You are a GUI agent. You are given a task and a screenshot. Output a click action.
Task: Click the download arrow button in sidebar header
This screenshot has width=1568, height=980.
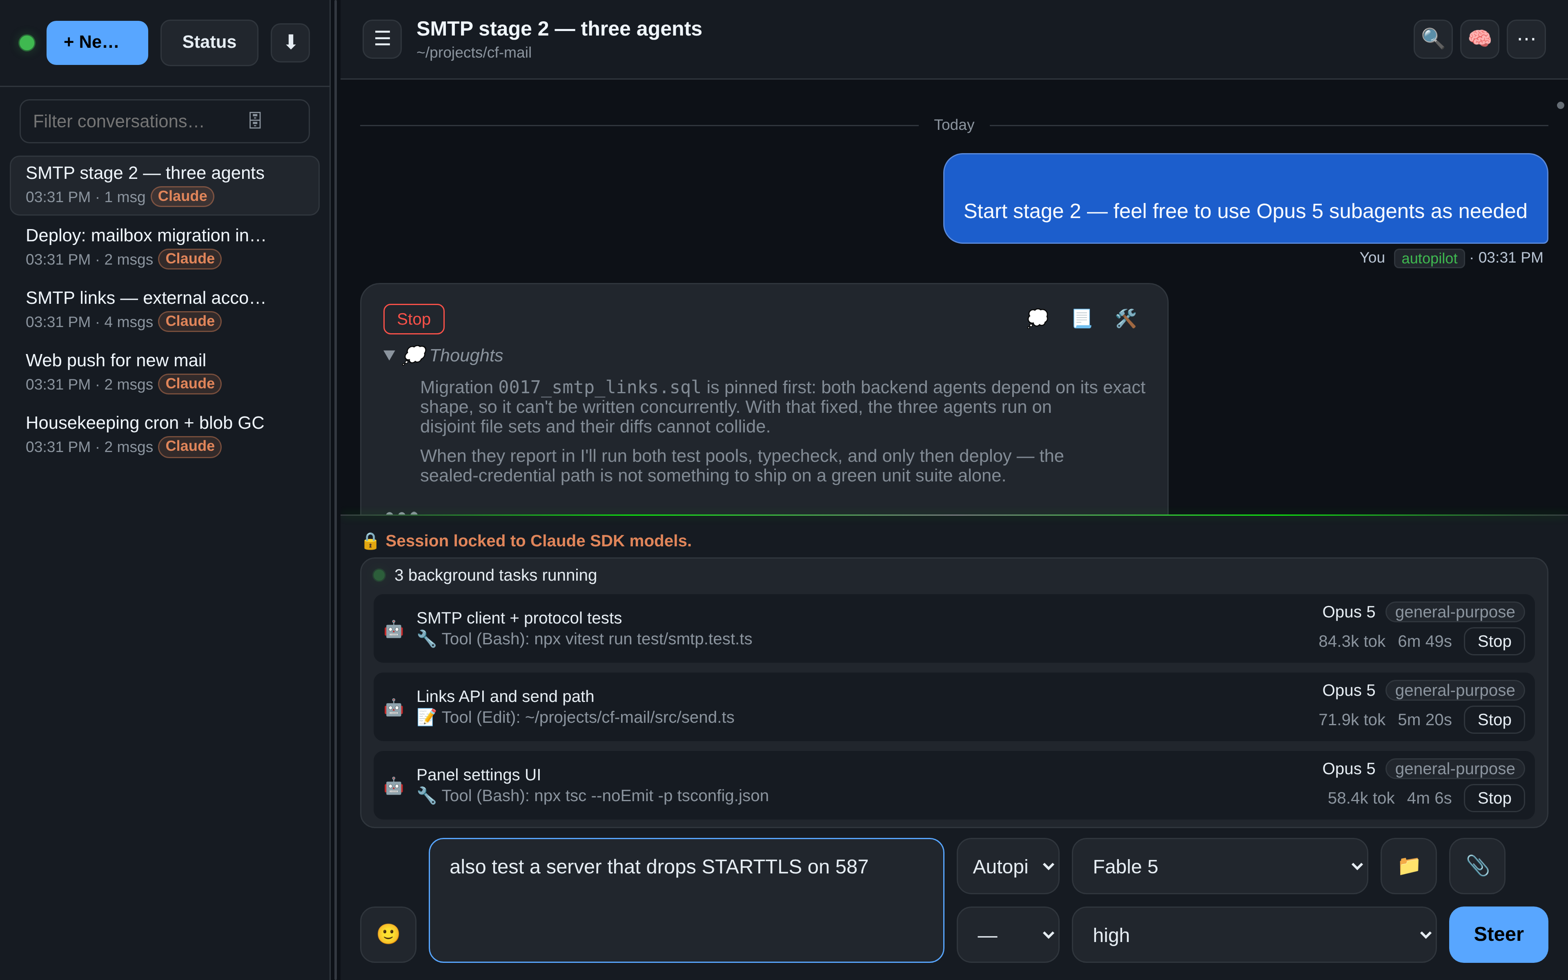290,43
